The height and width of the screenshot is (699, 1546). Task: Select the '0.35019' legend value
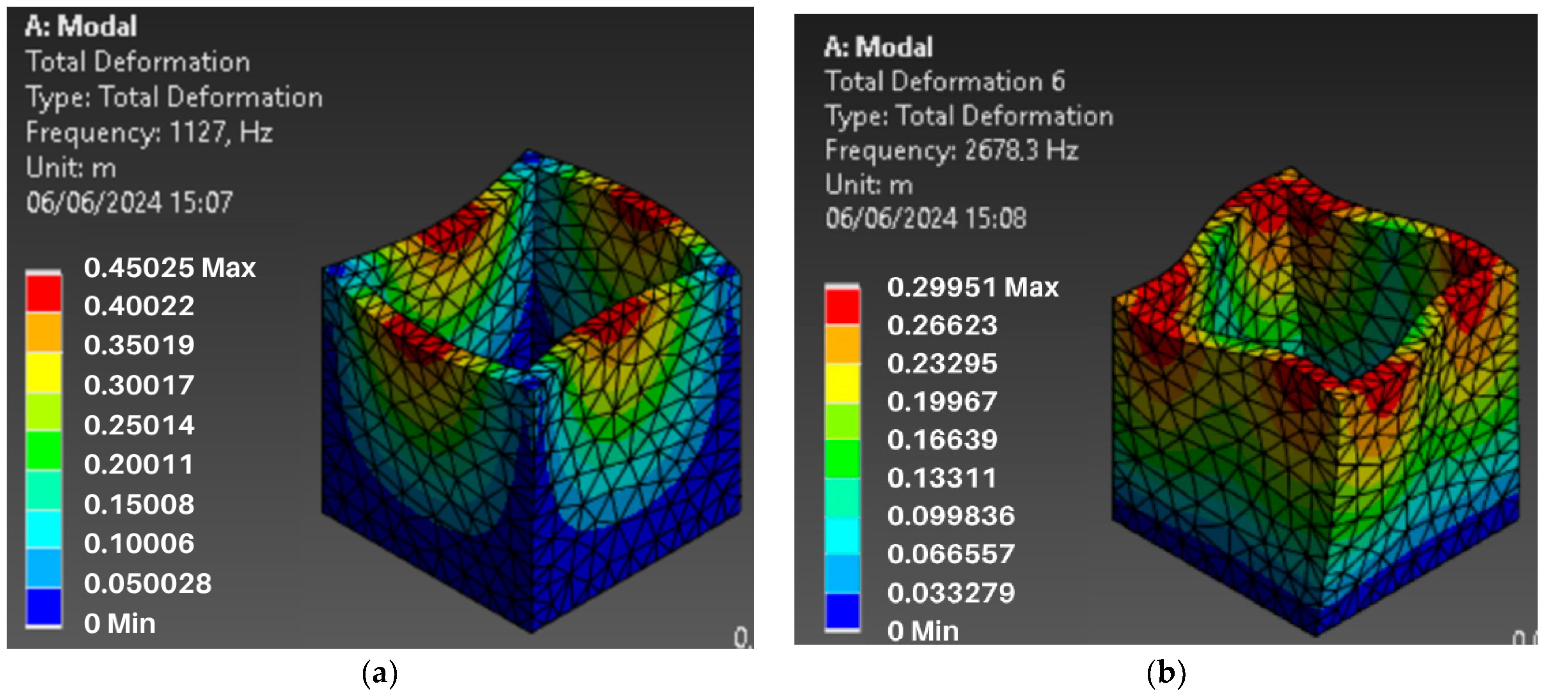tap(139, 345)
